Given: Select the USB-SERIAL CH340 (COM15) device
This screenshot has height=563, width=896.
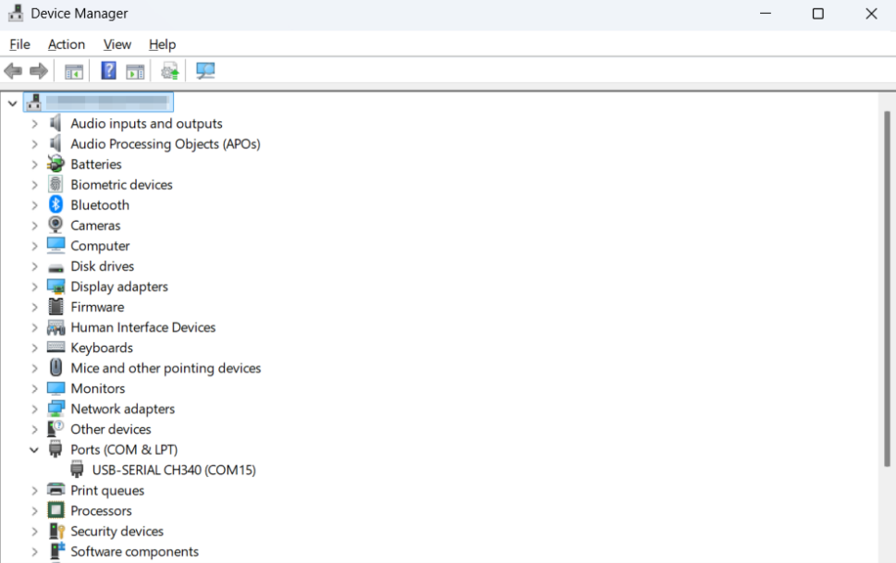Looking at the screenshot, I should tap(174, 470).
